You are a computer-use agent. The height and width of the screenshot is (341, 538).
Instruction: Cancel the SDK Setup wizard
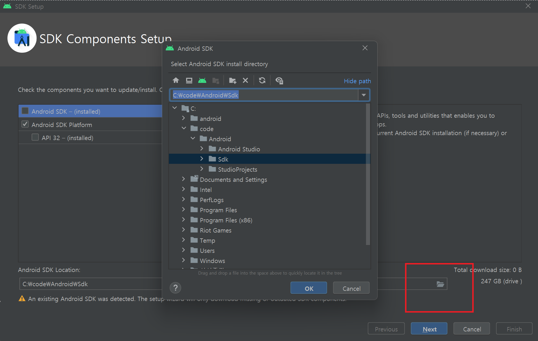472,329
